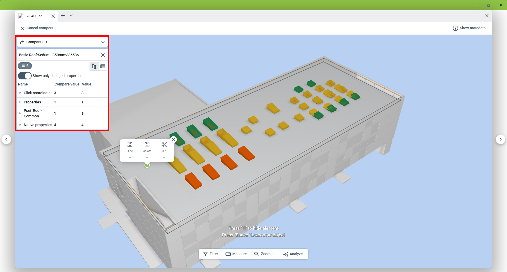Screen dimensions: 507x272
Task: Go to next view with right arrow
Action: pyautogui.click(x=500, y=139)
